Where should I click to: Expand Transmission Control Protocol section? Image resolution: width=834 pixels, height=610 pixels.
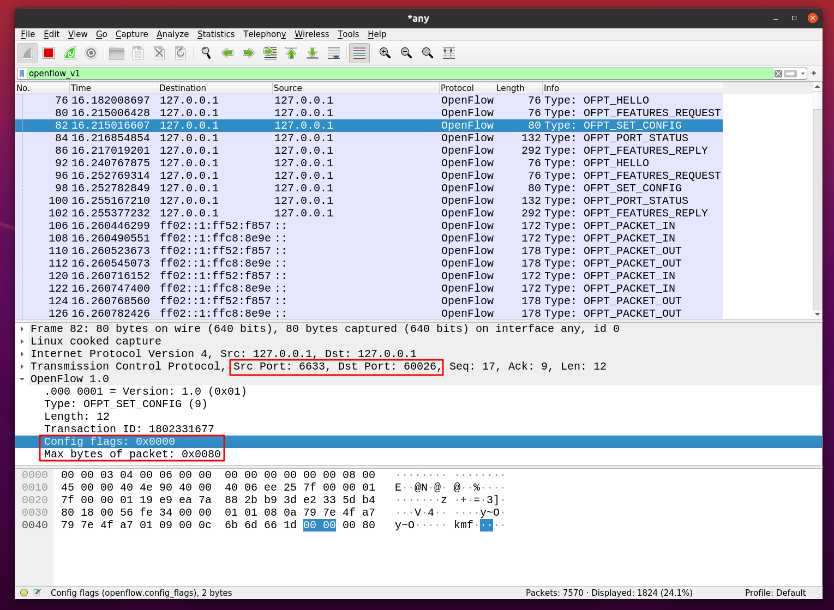(22, 366)
